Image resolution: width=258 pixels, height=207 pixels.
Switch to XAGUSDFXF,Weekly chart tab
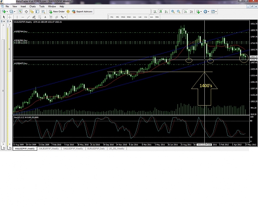73,149
